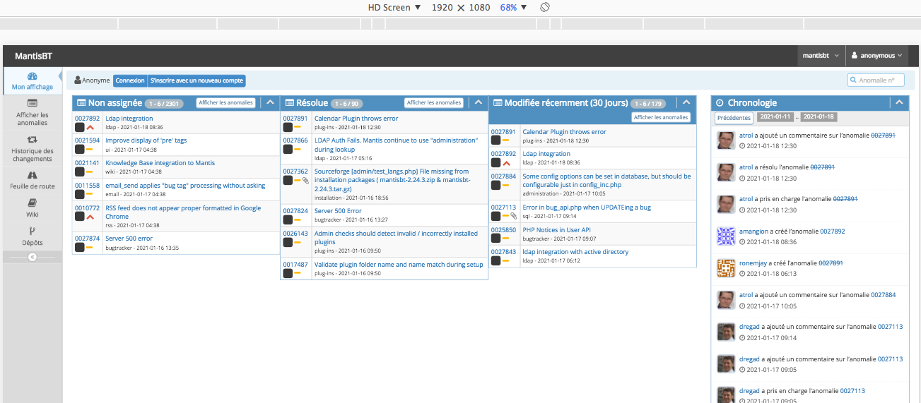Click the device rotate icon in toolbar
The height and width of the screenshot is (403, 921).
click(x=545, y=7)
